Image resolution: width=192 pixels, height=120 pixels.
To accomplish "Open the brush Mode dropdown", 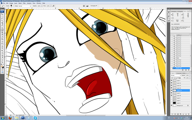I will tap(25, 6).
